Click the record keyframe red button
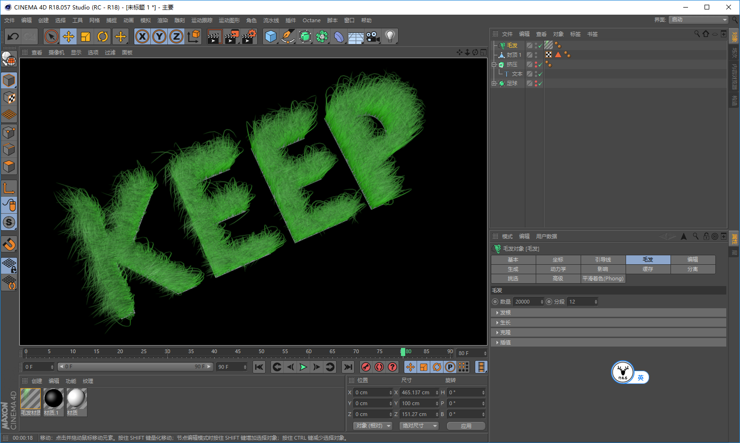Screen dimensions: 740x443 tap(366, 367)
